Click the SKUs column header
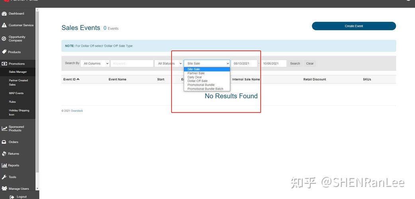Image resolution: width=415 pixels, height=199 pixels. click(x=367, y=79)
